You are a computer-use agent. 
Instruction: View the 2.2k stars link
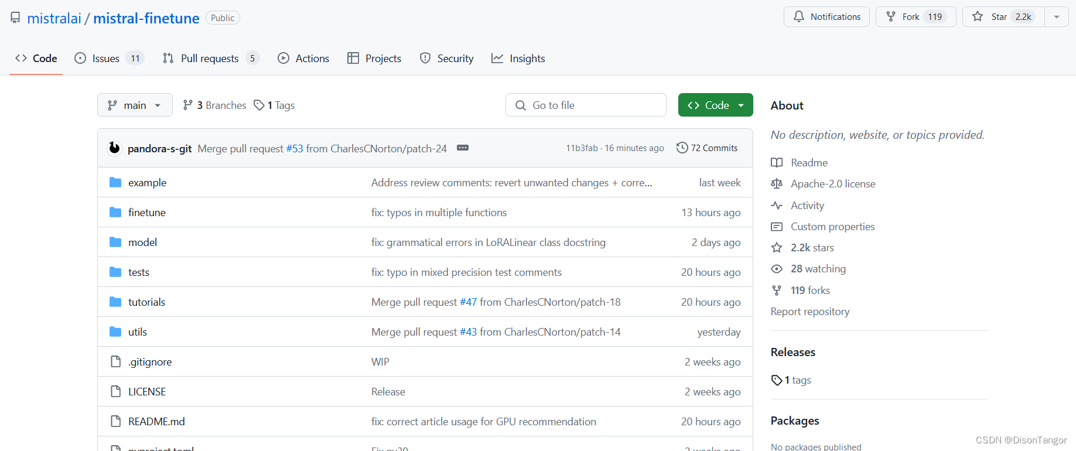point(812,248)
